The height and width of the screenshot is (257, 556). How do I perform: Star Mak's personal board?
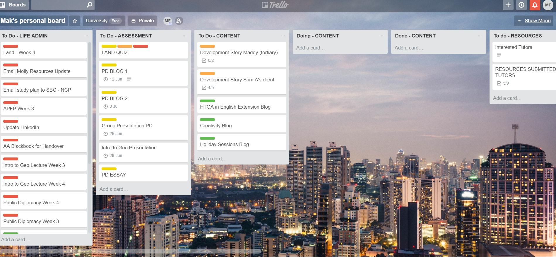click(75, 21)
